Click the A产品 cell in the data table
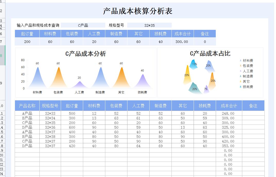This screenshot has width=276, height=177. pyautogui.click(x=27, y=113)
